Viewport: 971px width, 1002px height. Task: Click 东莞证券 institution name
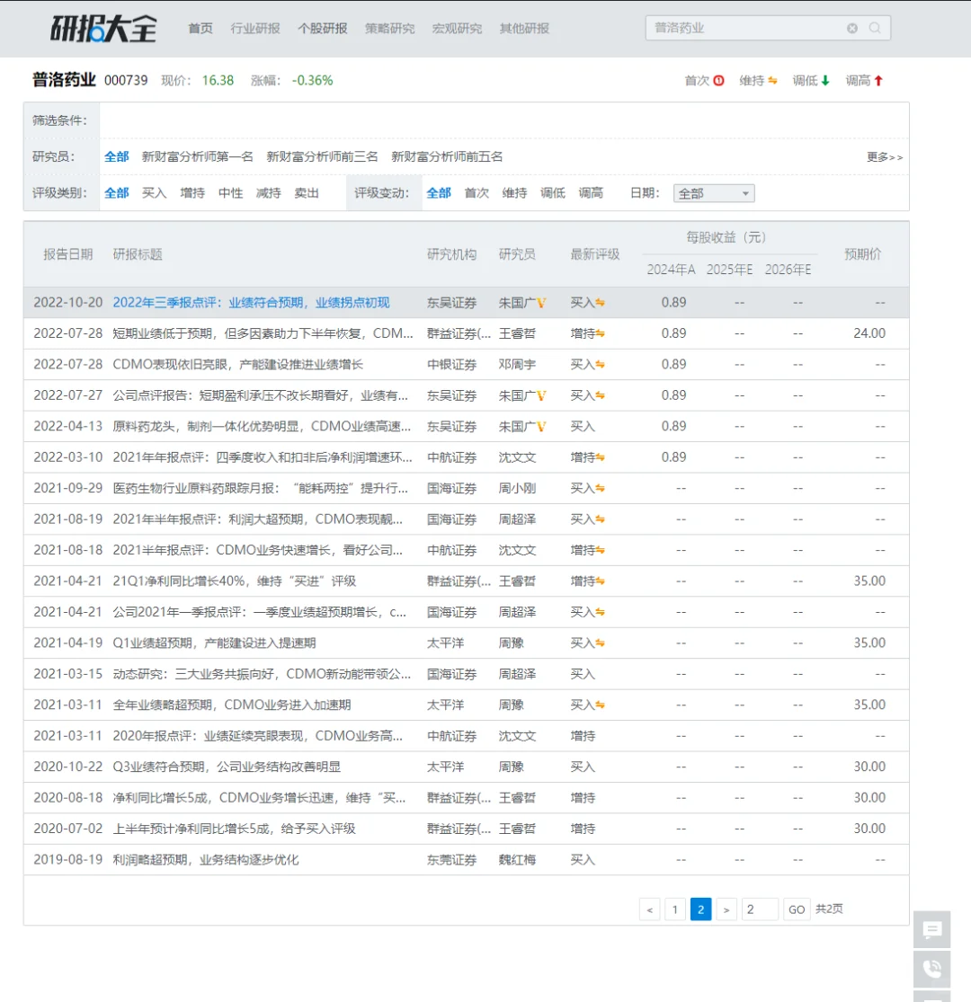(x=452, y=860)
